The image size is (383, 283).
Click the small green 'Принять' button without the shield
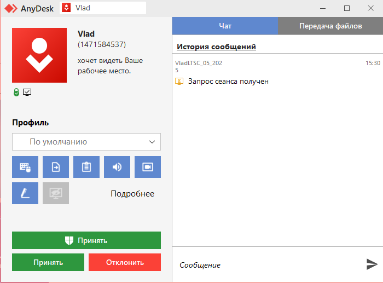48,262
